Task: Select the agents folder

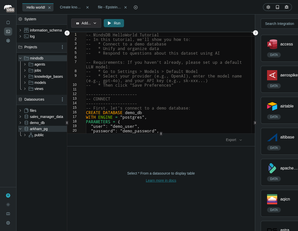Action: point(40,64)
